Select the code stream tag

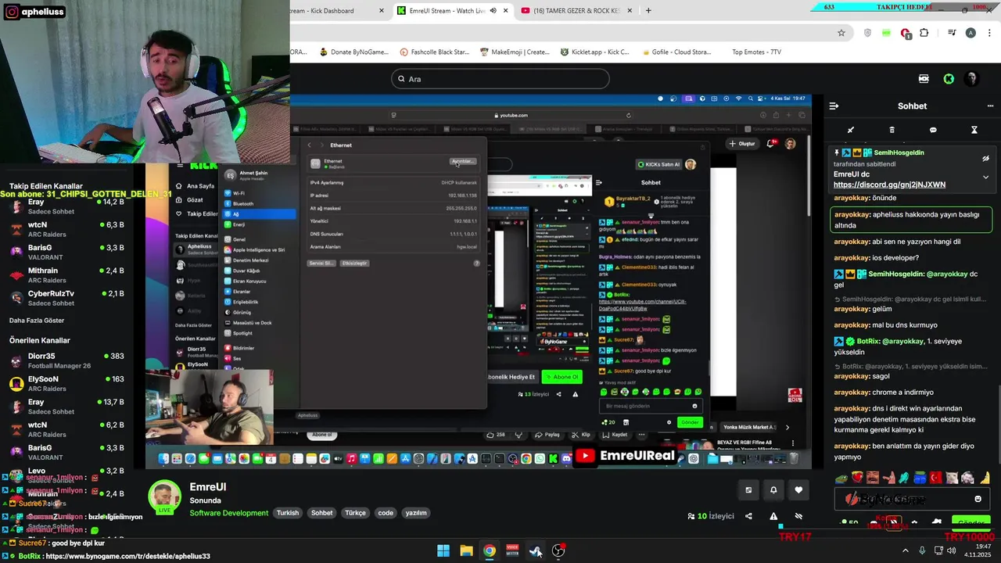tap(386, 513)
